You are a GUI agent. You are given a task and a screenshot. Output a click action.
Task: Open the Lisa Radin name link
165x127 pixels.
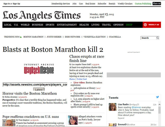click(123, 104)
